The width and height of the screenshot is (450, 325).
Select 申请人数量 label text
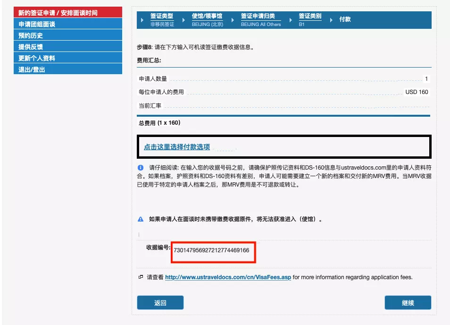153,79
